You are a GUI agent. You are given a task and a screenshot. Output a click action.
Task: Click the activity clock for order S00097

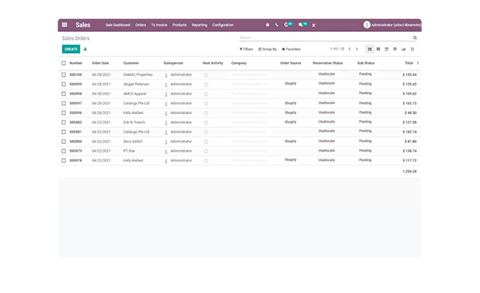coord(206,103)
